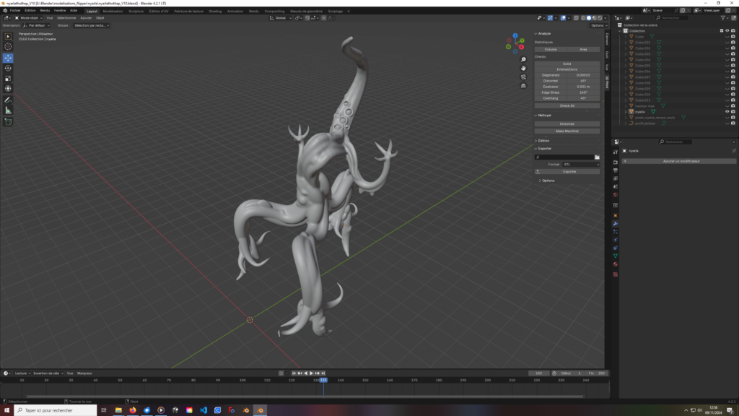Screen dimensions: 739x416
Task: Open the Tool settings properties tab icon
Action: point(616,152)
